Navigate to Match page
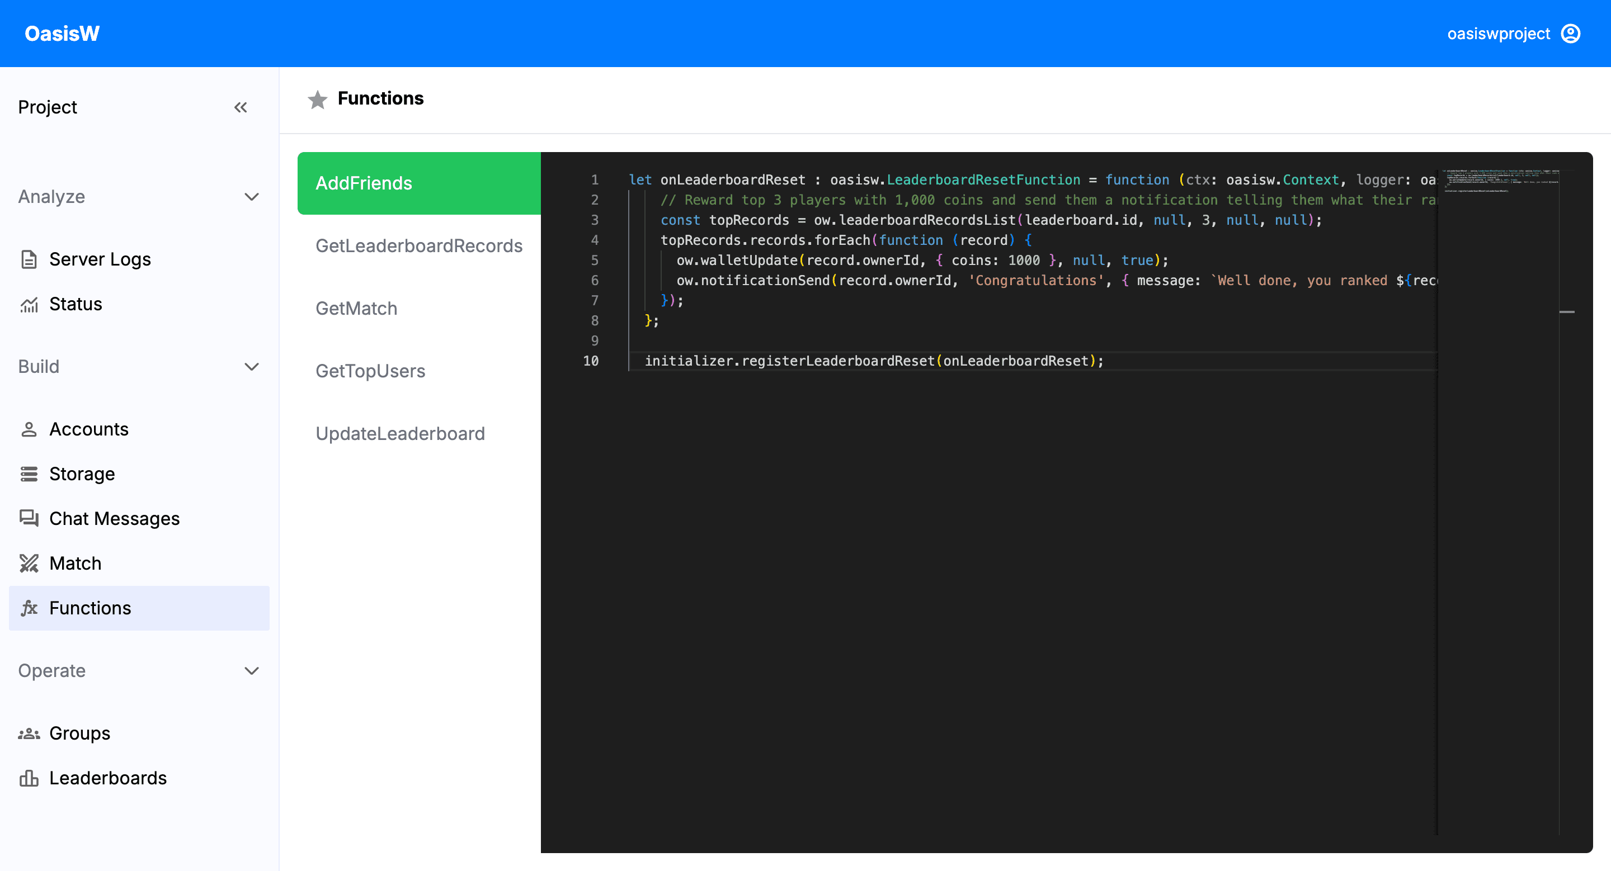Screen dimensions: 1611x871 coord(139,564)
